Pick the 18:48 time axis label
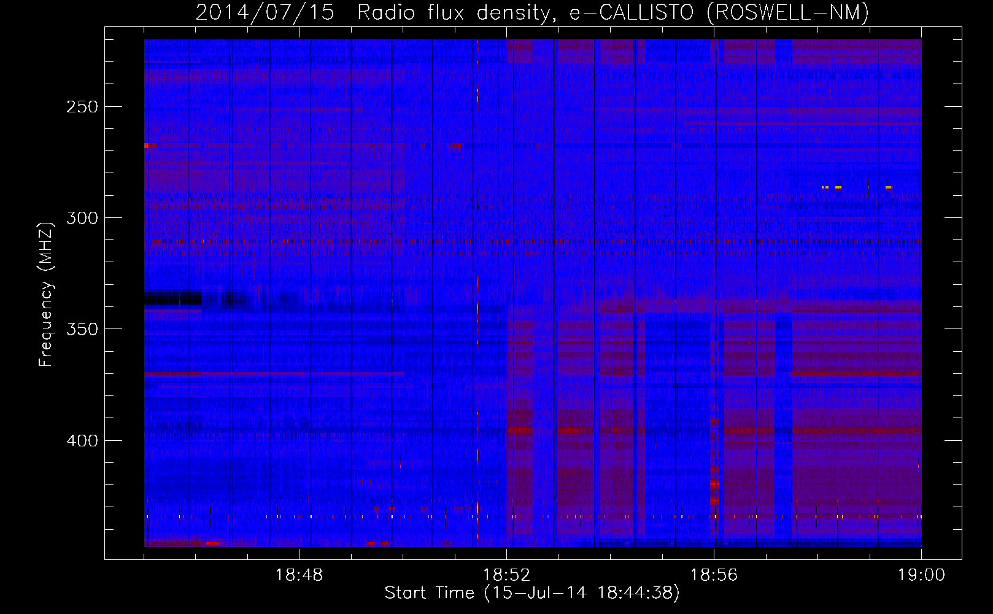The height and width of the screenshot is (614, 993). point(299,575)
